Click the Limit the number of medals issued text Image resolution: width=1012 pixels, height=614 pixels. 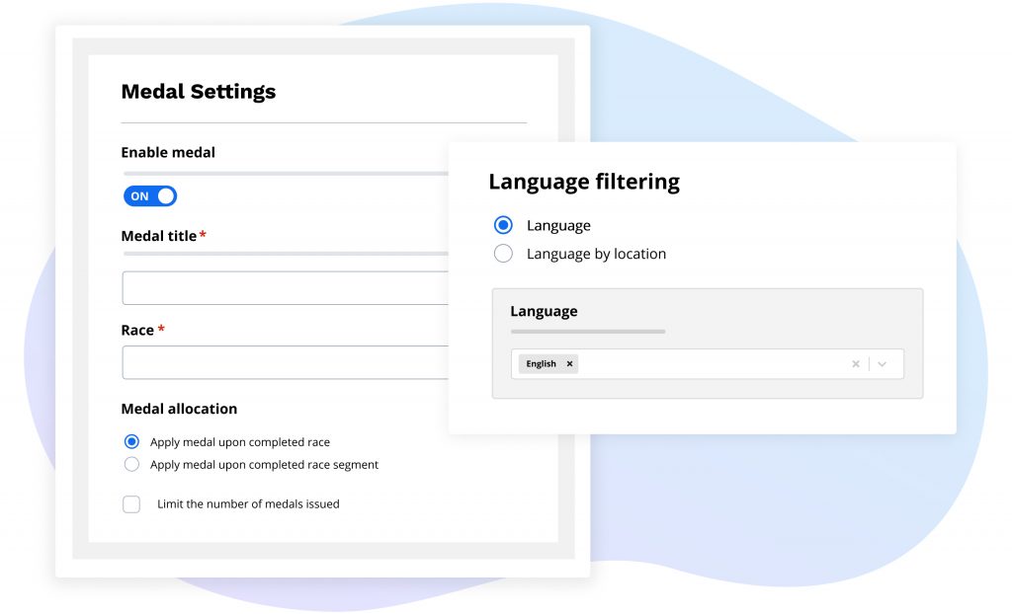coord(248,504)
